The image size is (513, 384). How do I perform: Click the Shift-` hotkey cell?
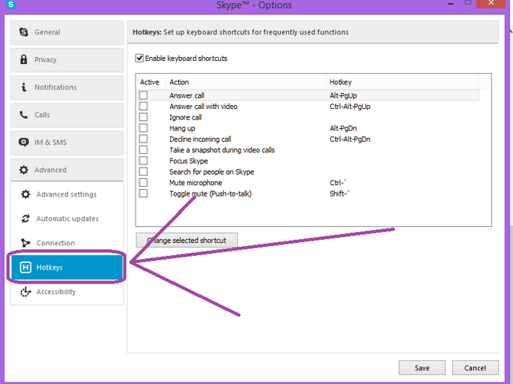340,193
